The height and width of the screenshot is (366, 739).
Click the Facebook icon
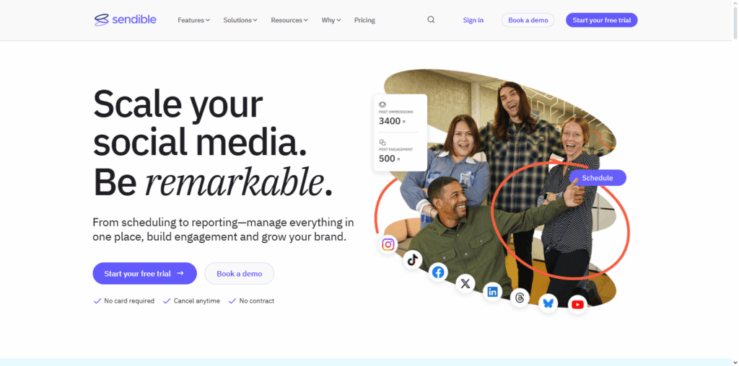coord(439,272)
